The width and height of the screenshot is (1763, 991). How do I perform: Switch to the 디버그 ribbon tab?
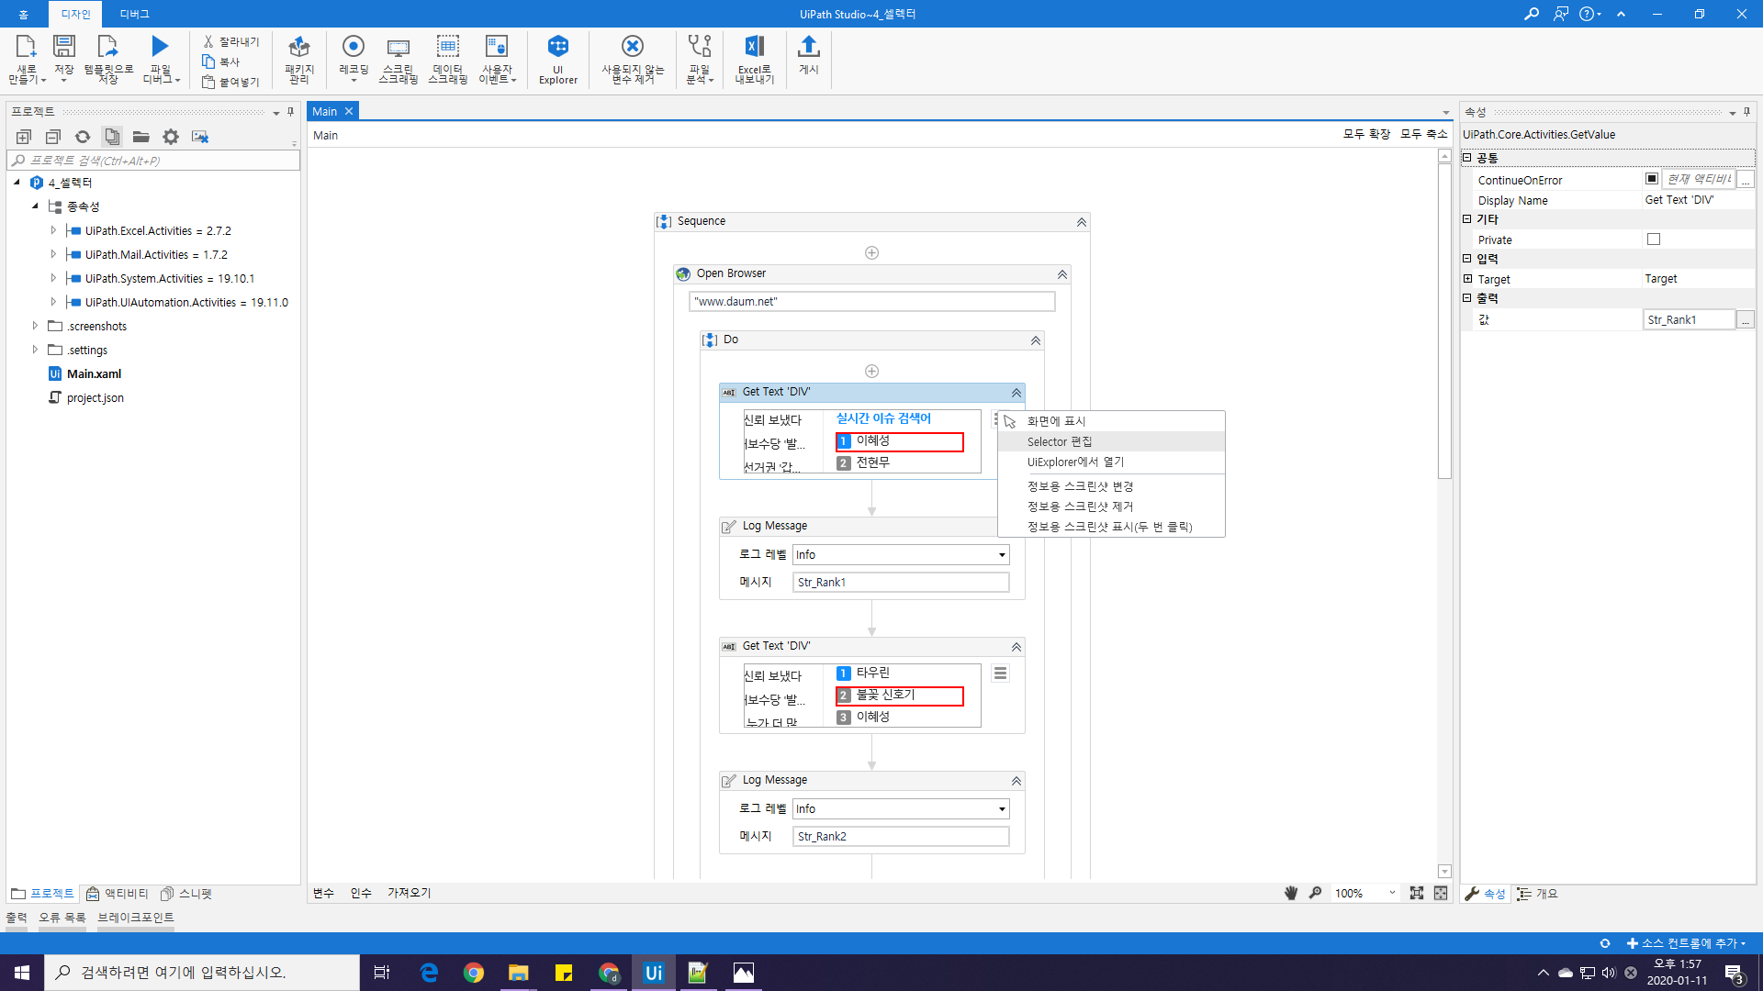pos(134,14)
